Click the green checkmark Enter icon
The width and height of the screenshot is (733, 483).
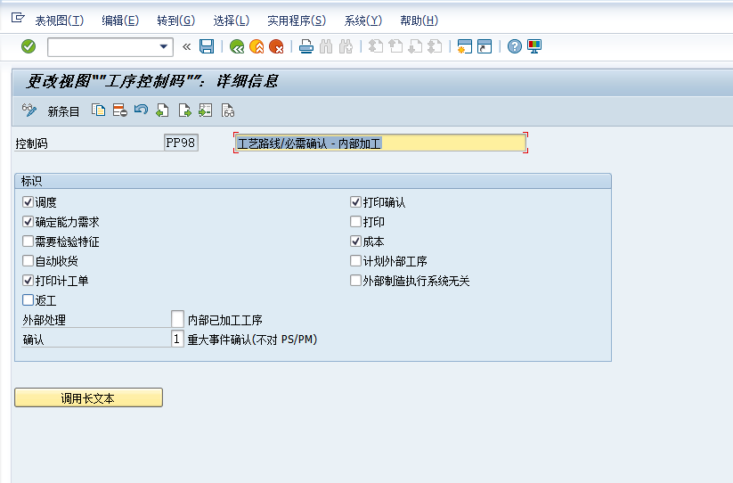[29, 46]
